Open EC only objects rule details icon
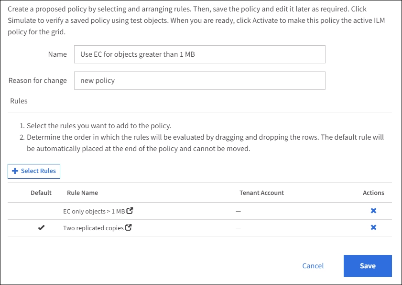Screen dimensions: 402x285 click(129, 211)
